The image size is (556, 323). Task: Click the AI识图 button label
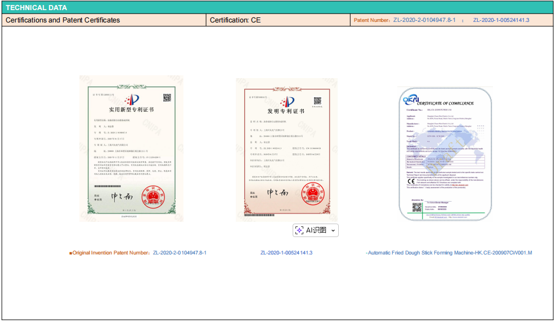pos(316,230)
